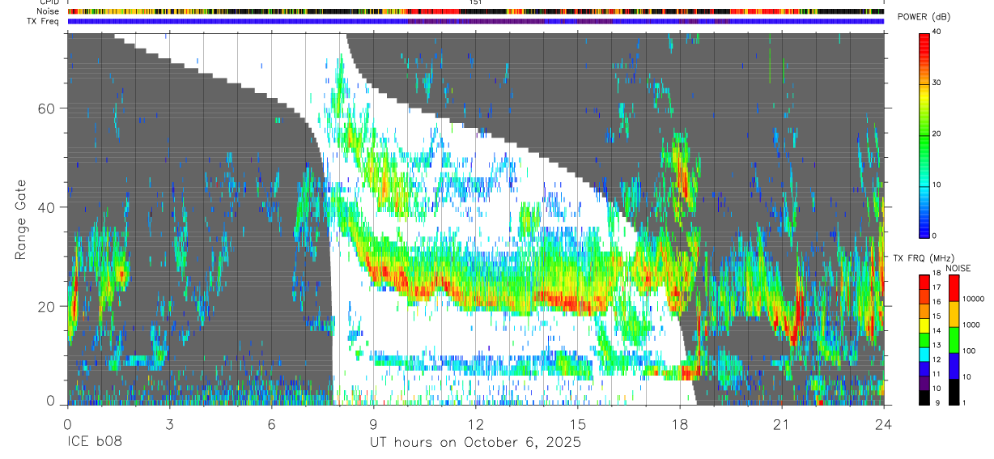Click the 6 tick on UT hours axis
994x459 pixels.
[x=271, y=423]
